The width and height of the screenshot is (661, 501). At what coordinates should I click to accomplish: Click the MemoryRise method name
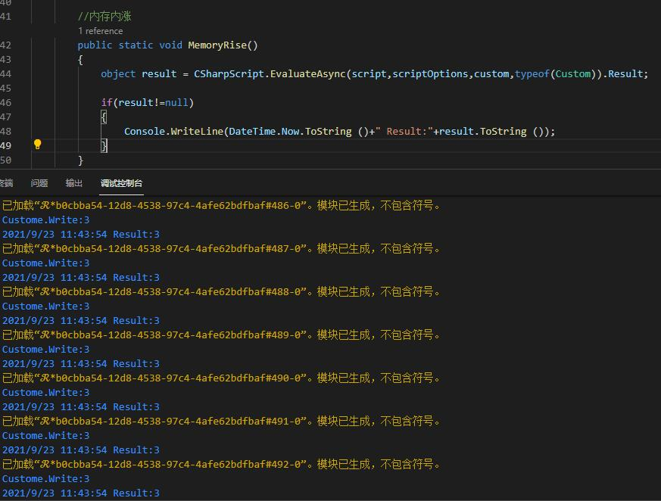[217, 45]
